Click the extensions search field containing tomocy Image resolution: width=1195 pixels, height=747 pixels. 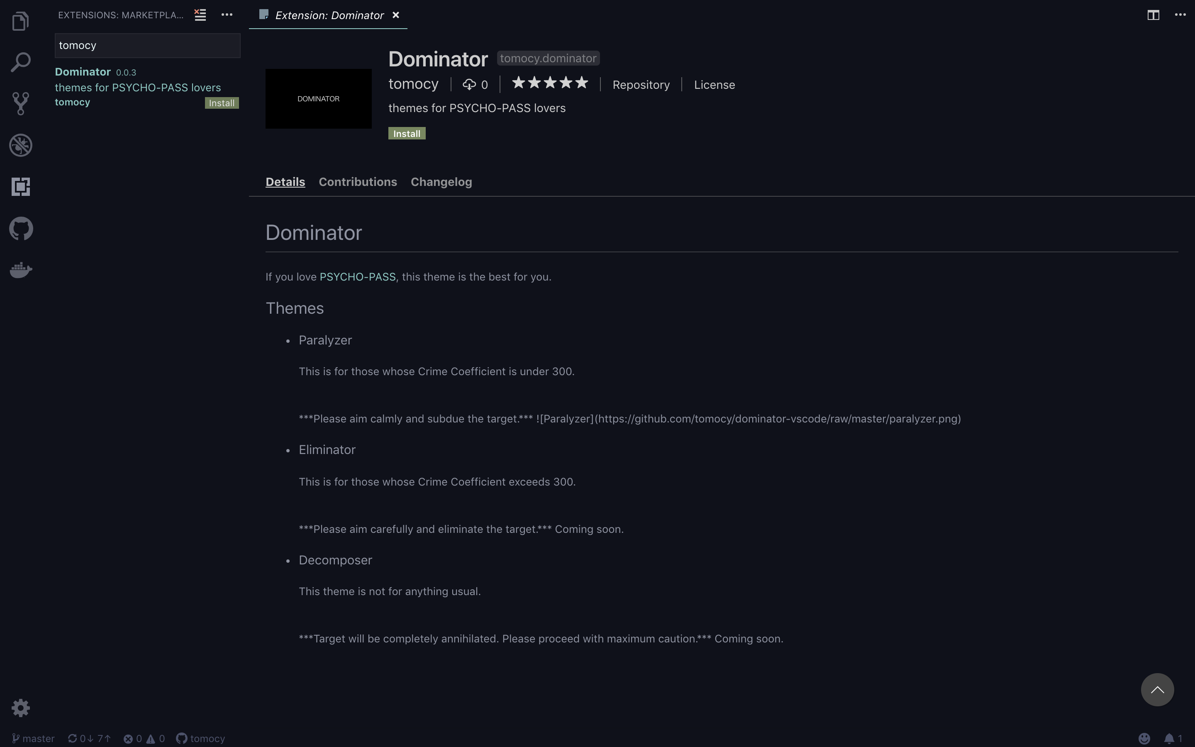(147, 46)
